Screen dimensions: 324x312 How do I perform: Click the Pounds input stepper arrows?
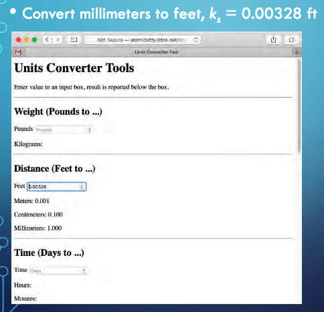tap(90, 130)
